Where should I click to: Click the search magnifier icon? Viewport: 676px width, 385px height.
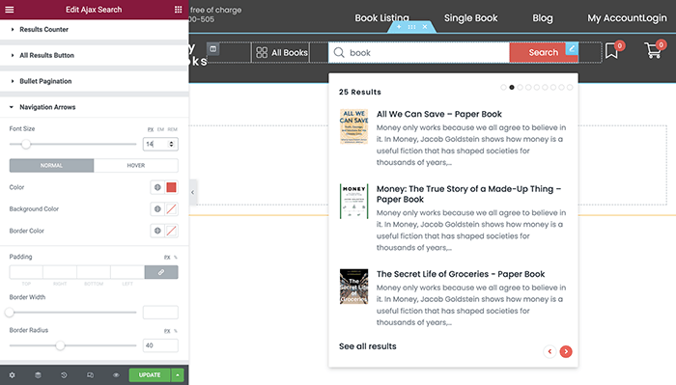339,52
